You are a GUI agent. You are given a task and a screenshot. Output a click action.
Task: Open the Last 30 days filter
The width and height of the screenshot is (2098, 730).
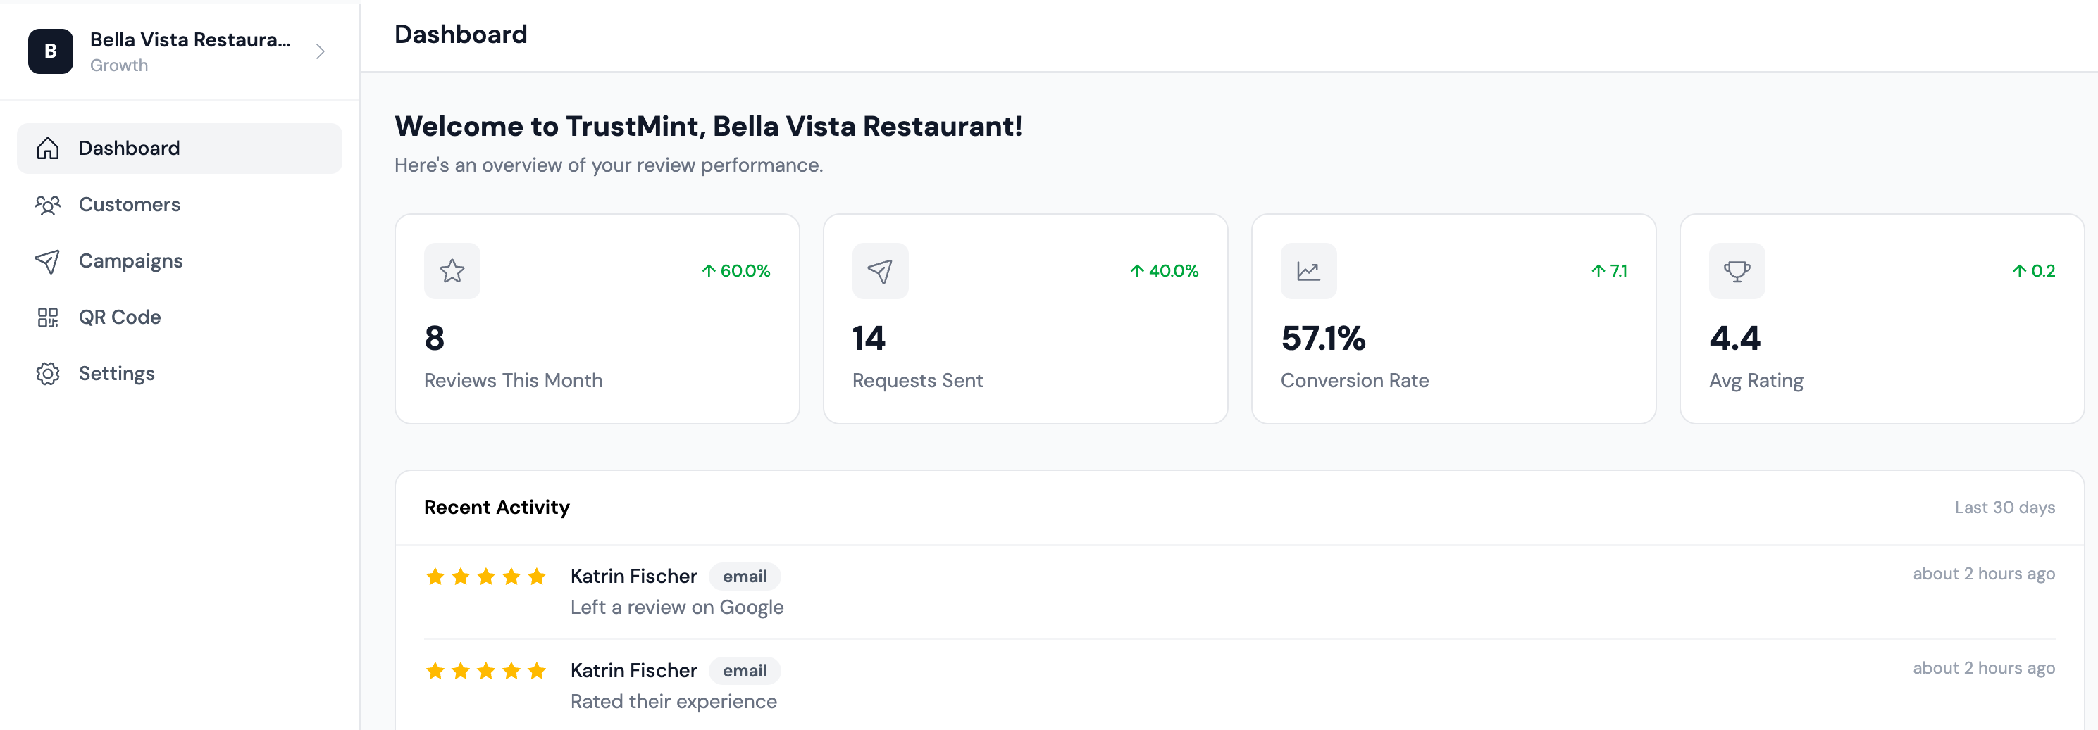(x=2005, y=507)
